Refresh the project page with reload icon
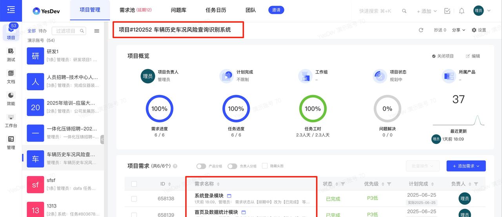The height and width of the screenshot is (217, 502). coord(421,30)
